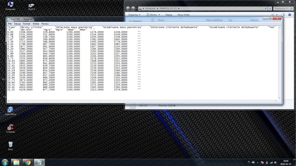Expand the Otwórz dropdown arrow in Explorer
Viewport: 296px width, 166px height.
point(159,15)
